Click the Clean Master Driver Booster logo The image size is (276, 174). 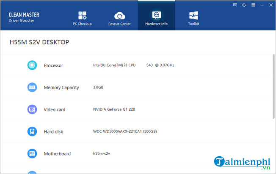tap(24, 18)
